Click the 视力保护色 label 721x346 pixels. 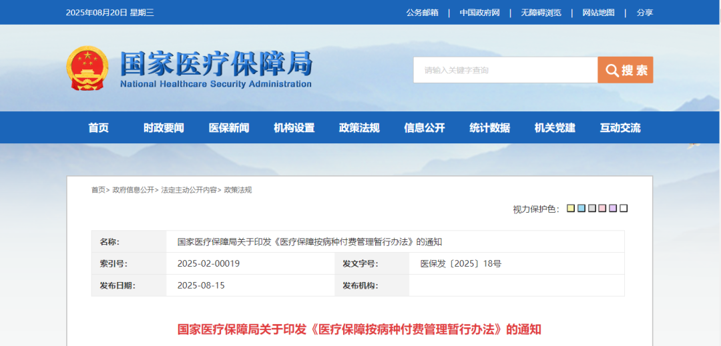pyautogui.click(x=536, y=209)
